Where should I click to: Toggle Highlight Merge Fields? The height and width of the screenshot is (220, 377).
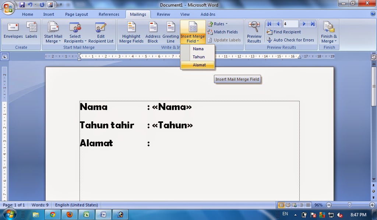click(131, 32)
